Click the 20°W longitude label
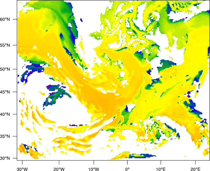 [x=59, y=169]
